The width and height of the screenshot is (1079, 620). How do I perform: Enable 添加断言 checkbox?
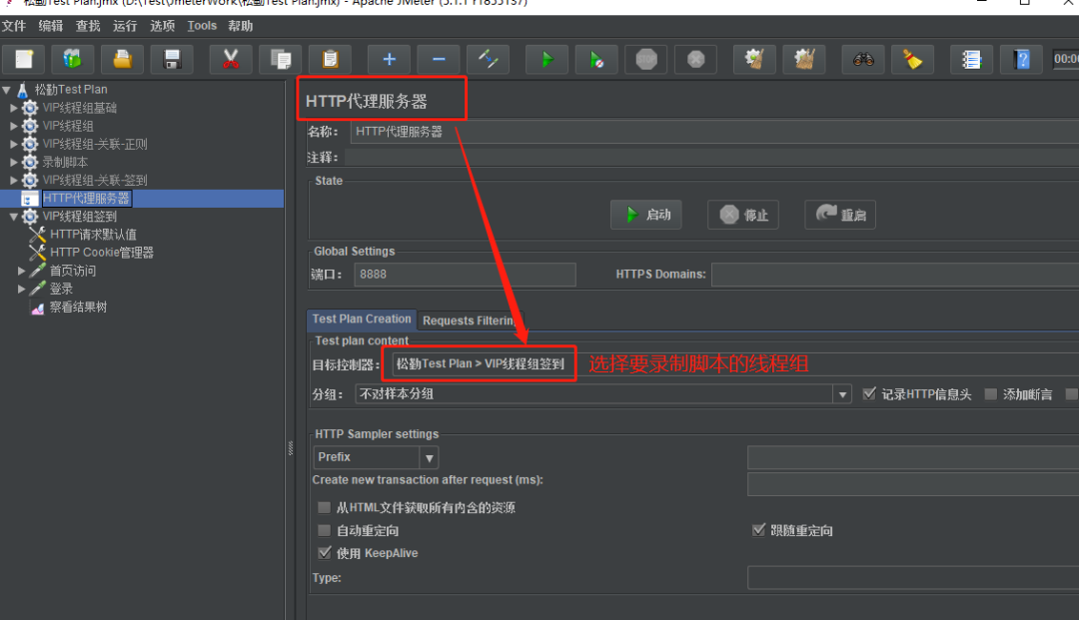pos(991,393)
